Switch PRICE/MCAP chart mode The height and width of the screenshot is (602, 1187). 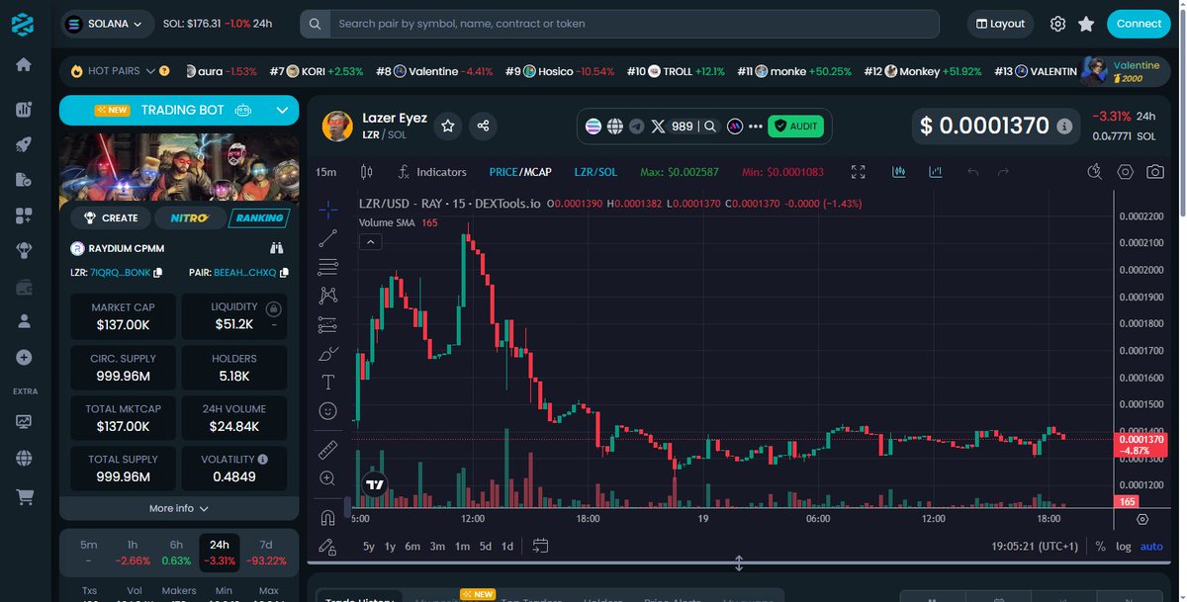point(520,172)
